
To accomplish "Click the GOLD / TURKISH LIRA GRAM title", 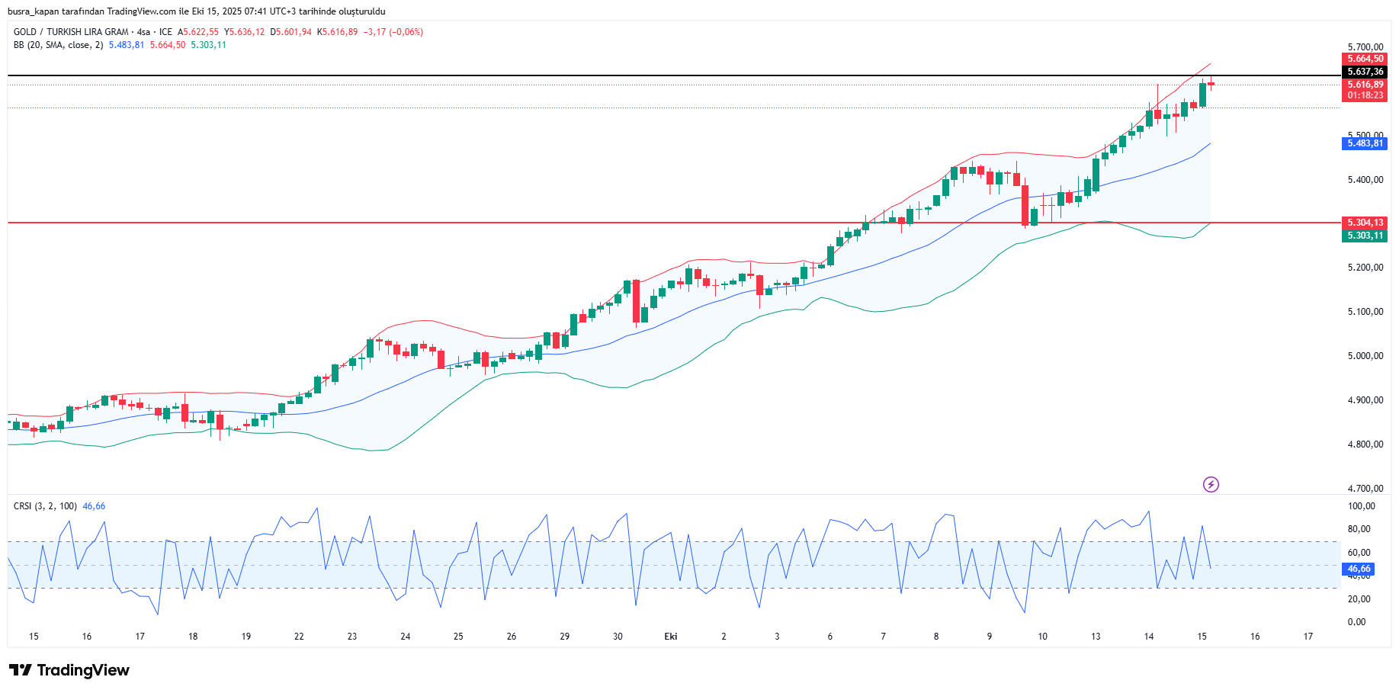I will point(71,32).
